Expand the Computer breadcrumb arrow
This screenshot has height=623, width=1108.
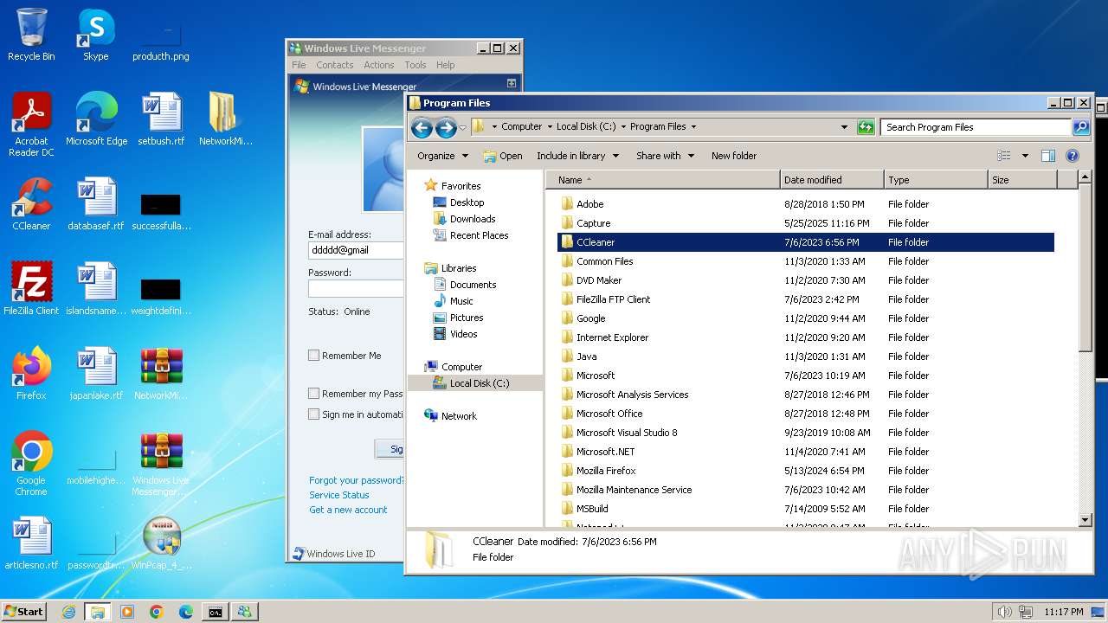click(550, 126)
